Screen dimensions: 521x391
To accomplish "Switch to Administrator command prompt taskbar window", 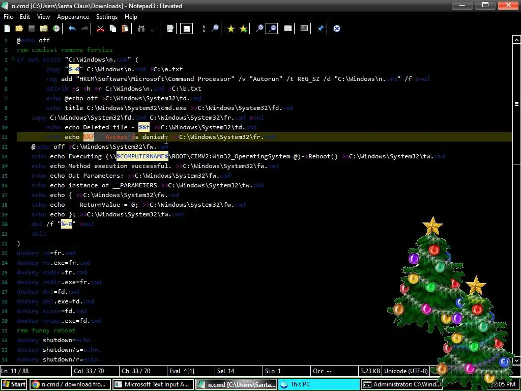I will tap(401, 384).
